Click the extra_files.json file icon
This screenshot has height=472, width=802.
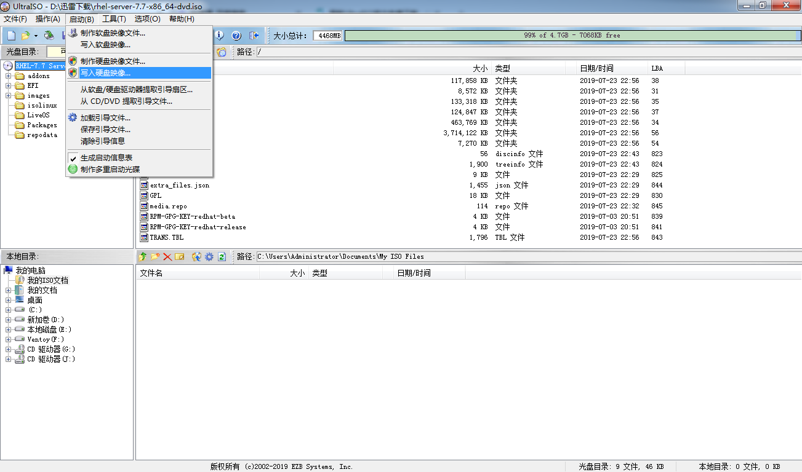[144, 185]
